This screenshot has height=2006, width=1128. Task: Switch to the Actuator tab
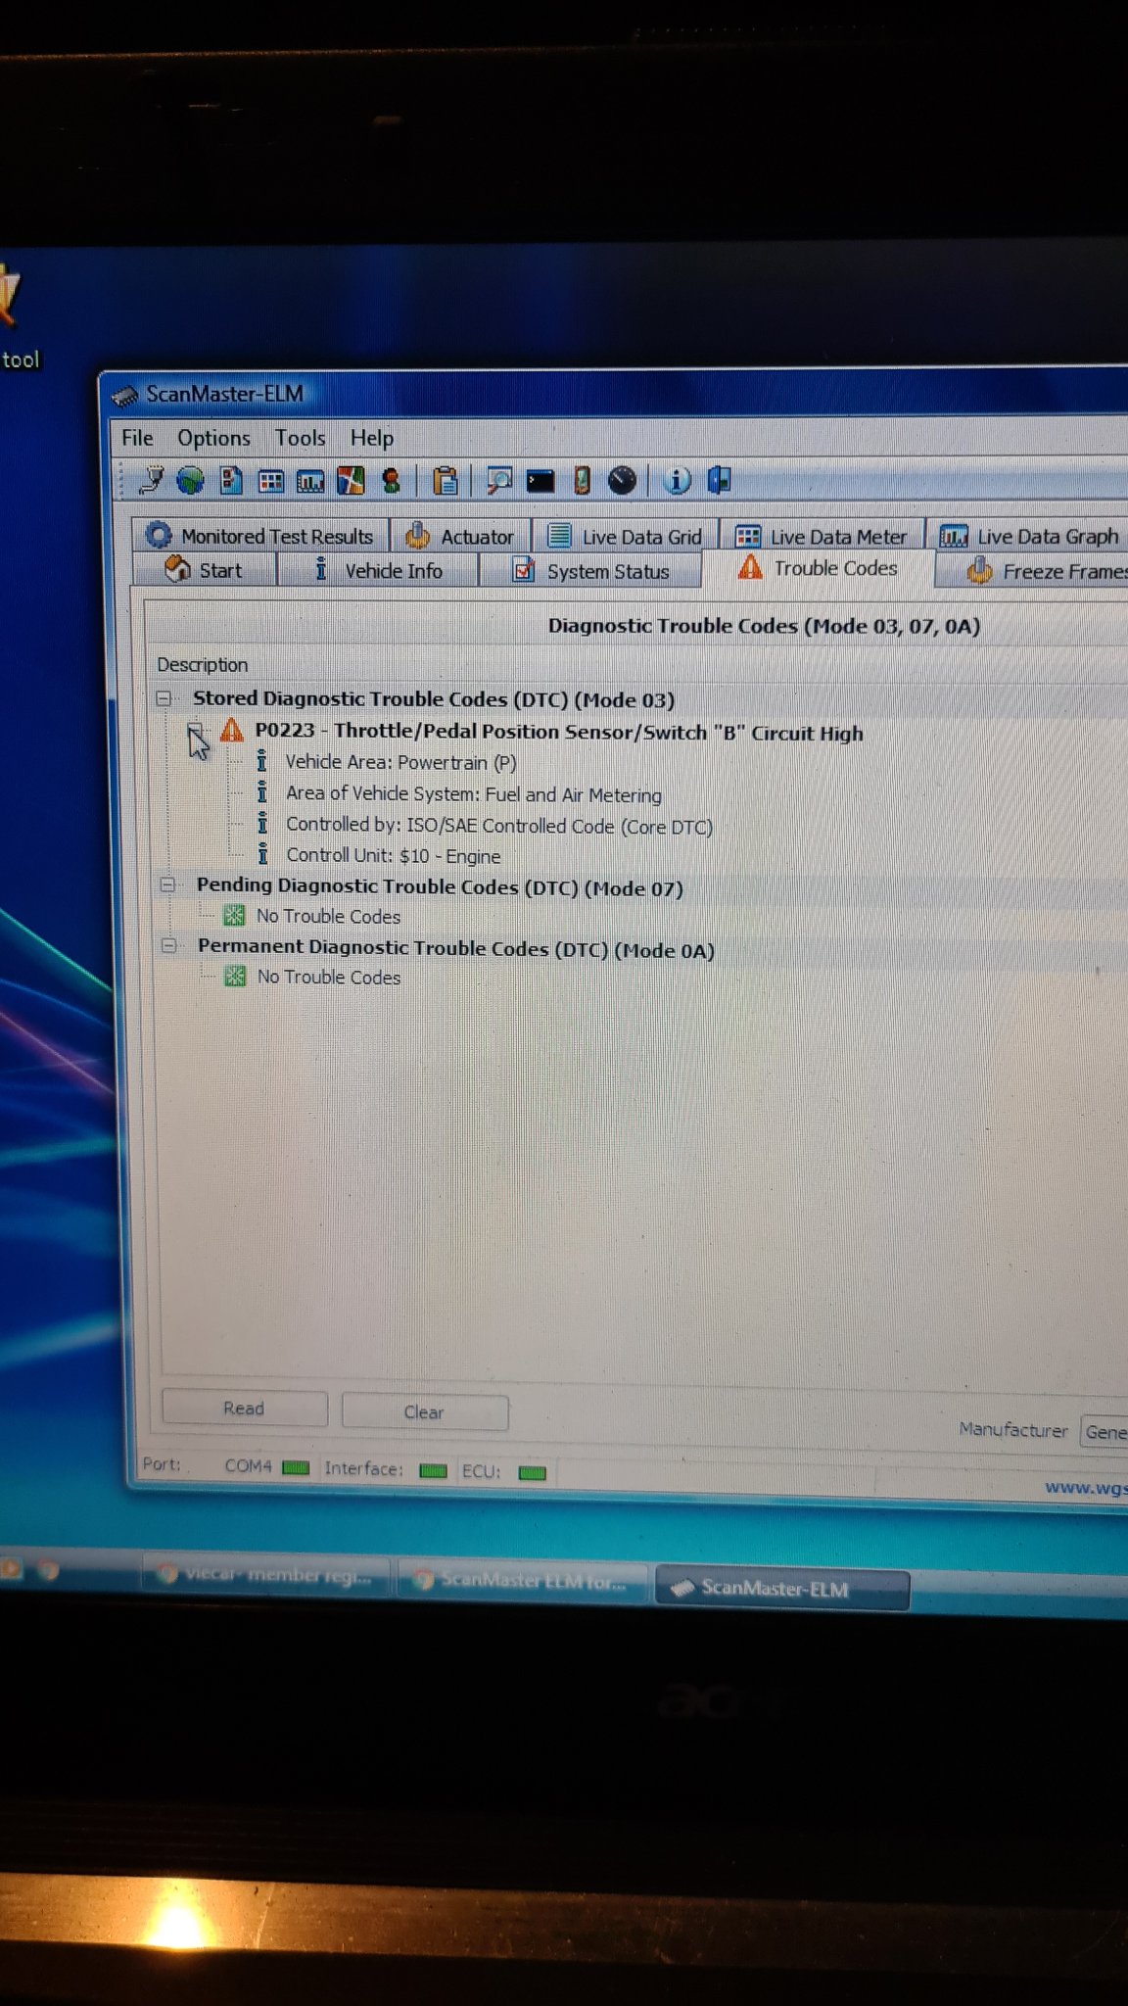tap(461, 536)
